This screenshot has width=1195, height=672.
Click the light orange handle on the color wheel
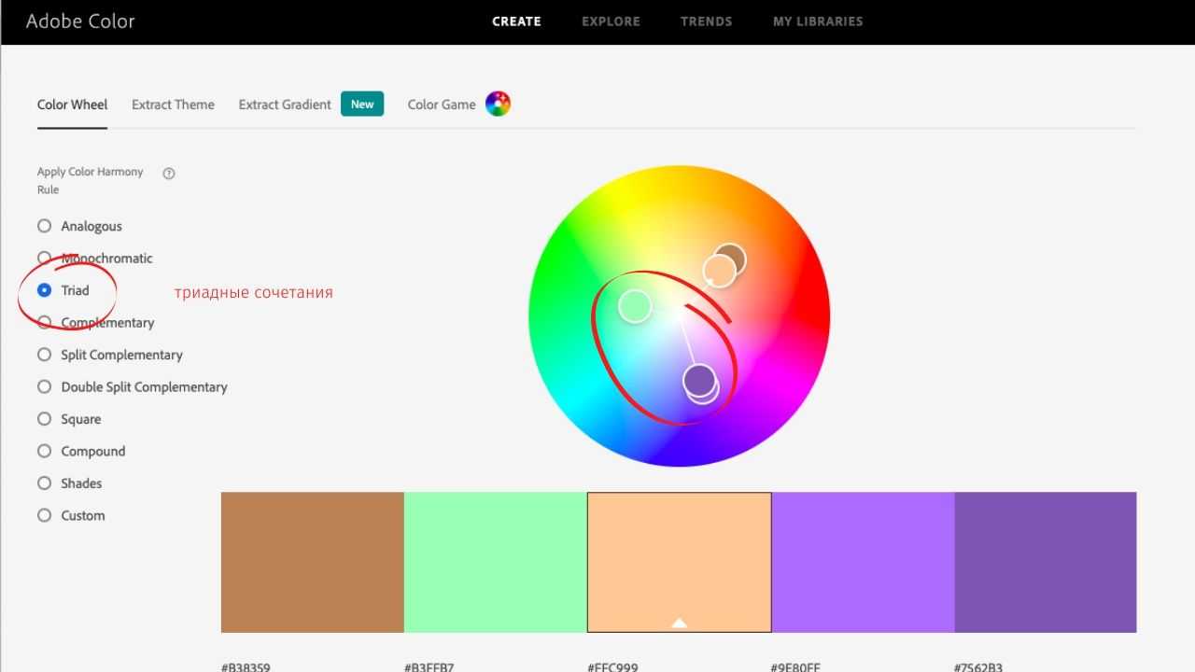(719, 271)
